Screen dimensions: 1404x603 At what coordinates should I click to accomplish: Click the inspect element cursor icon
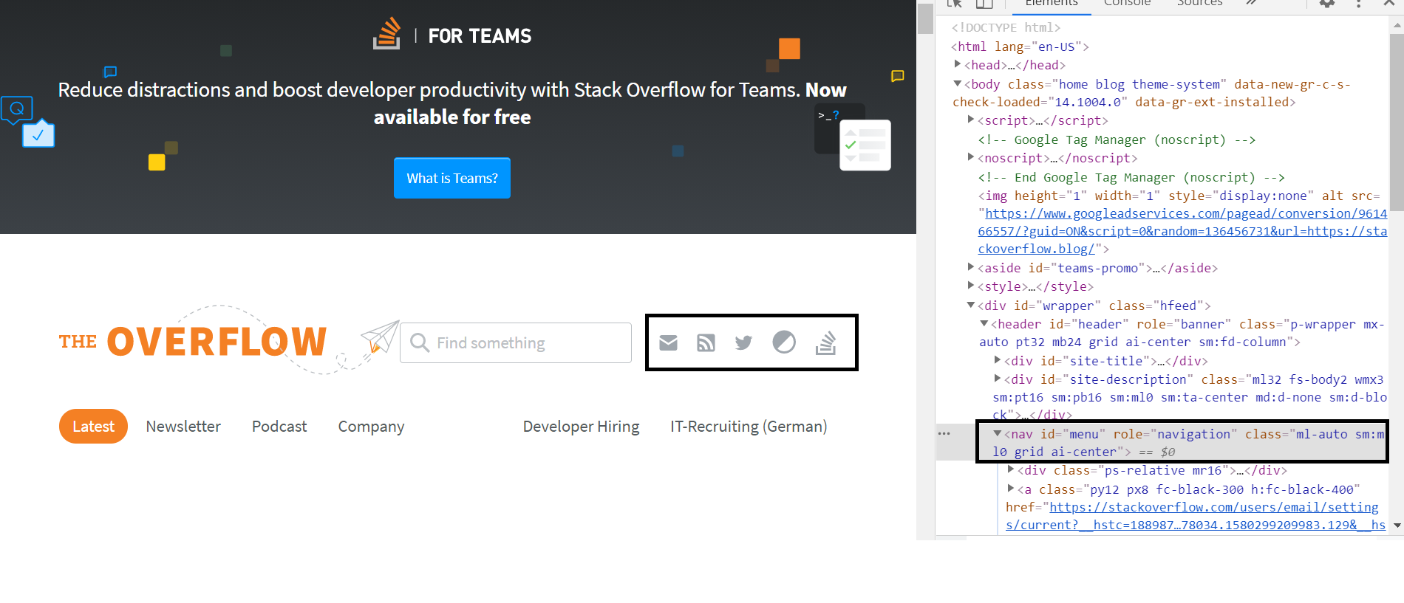[x=955, y=4]
